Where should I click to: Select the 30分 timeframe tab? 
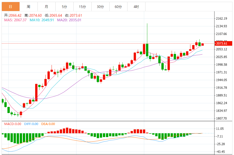[x=100, y=7]
